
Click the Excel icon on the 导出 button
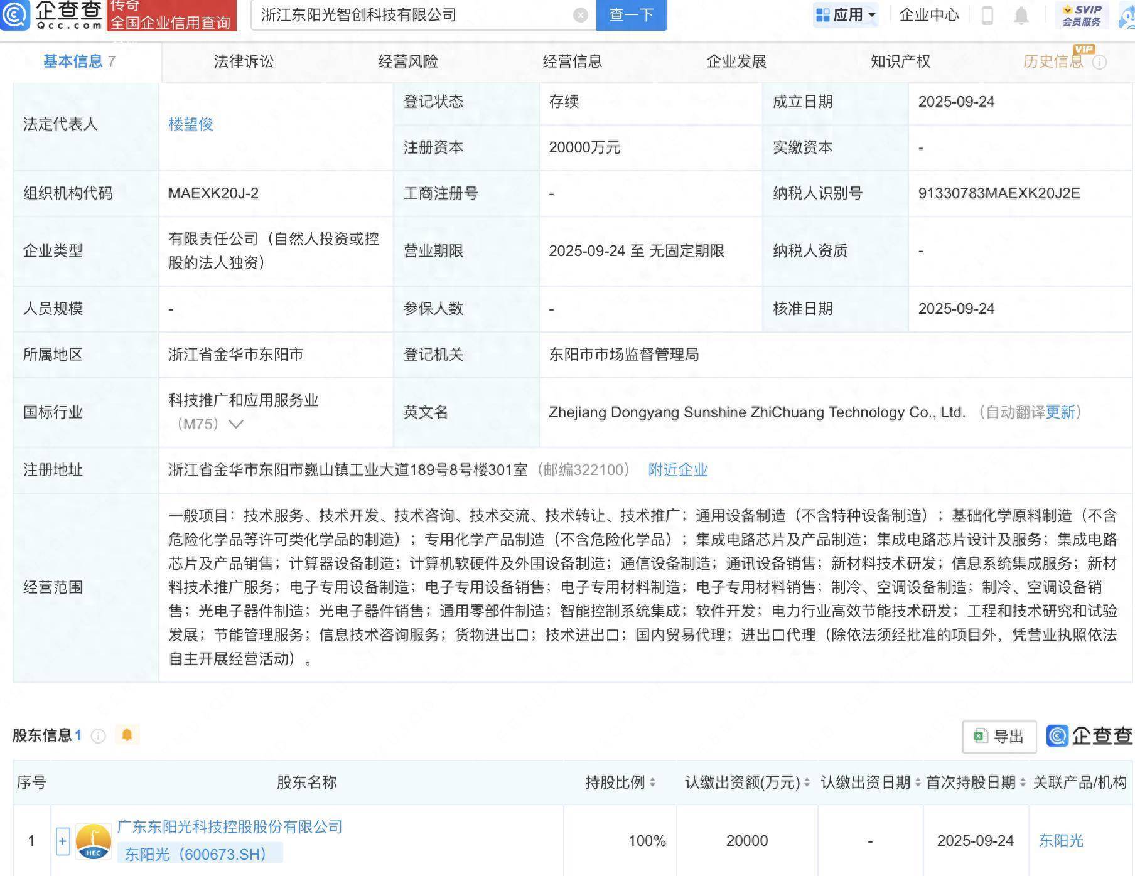[x=981, y=736]
